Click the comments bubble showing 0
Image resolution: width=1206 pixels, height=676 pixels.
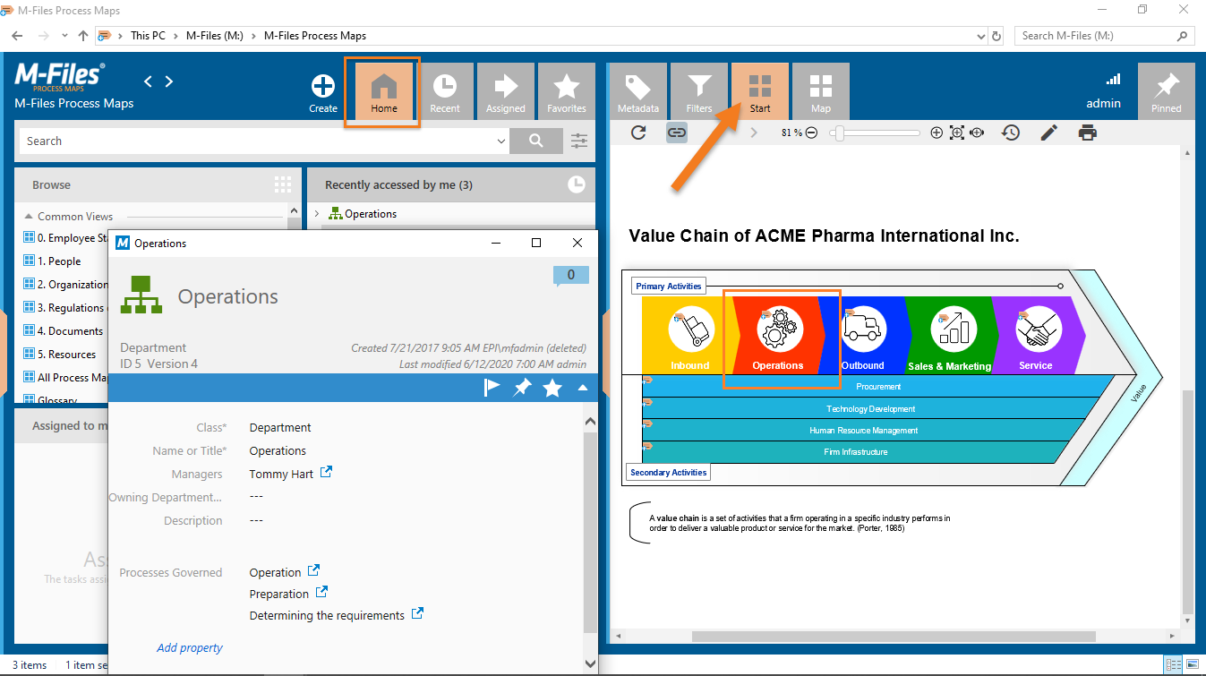click(x=571, y=276)
